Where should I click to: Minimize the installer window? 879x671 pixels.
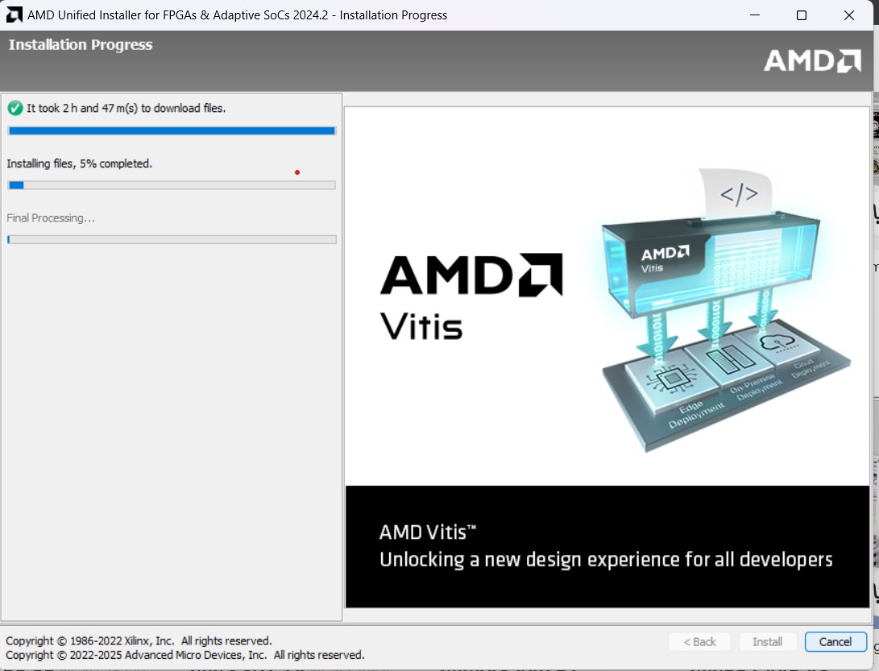click(755, 15)
